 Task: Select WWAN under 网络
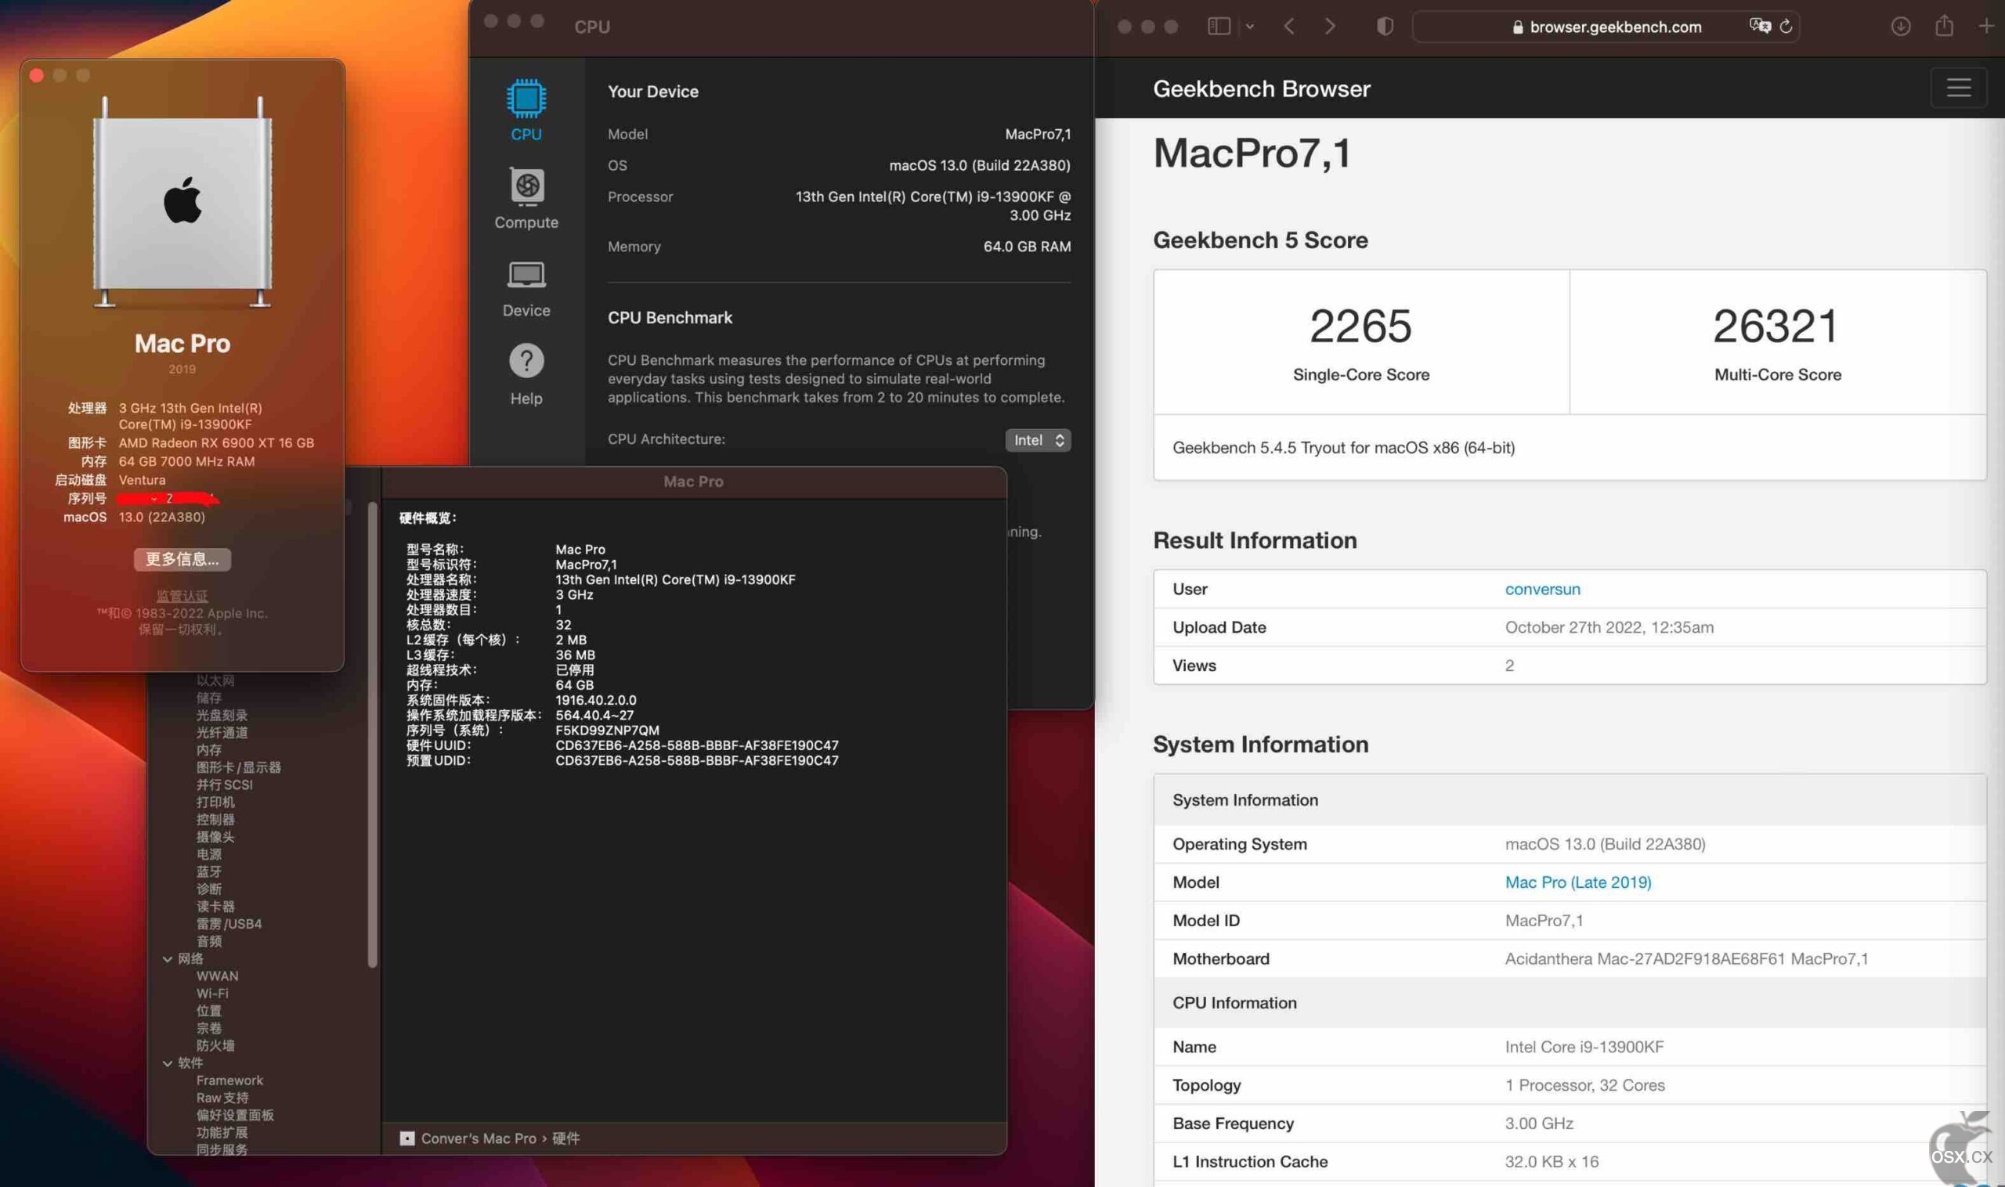[x=217, y=976]
